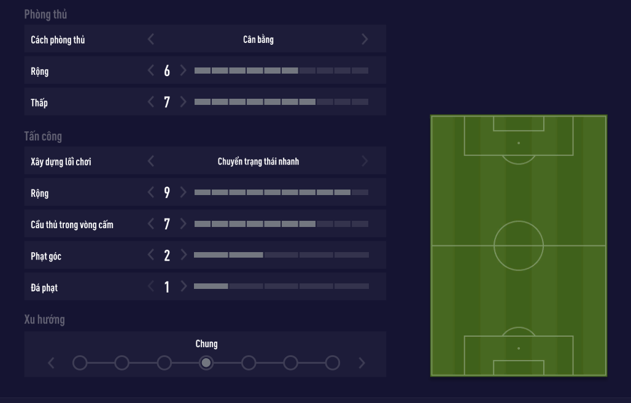
Task: Decrease Cầu thủ trong vòng cấm value
Action: (151, 224)
